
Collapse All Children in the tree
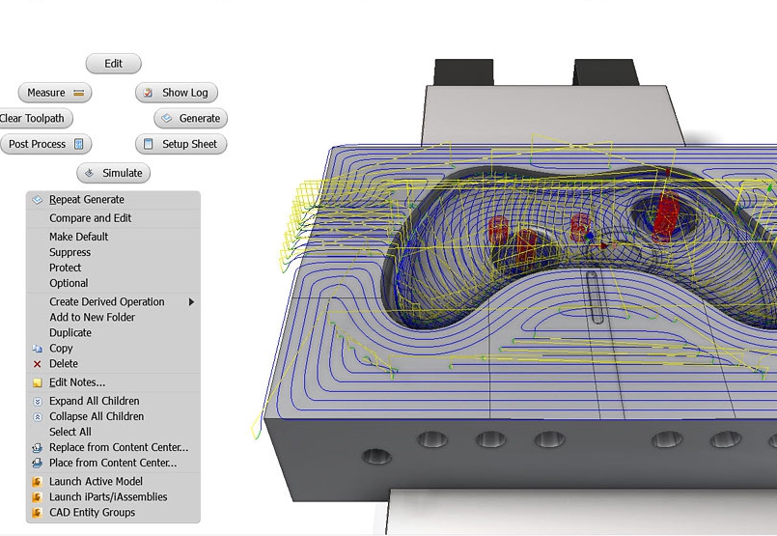[96, 416]
